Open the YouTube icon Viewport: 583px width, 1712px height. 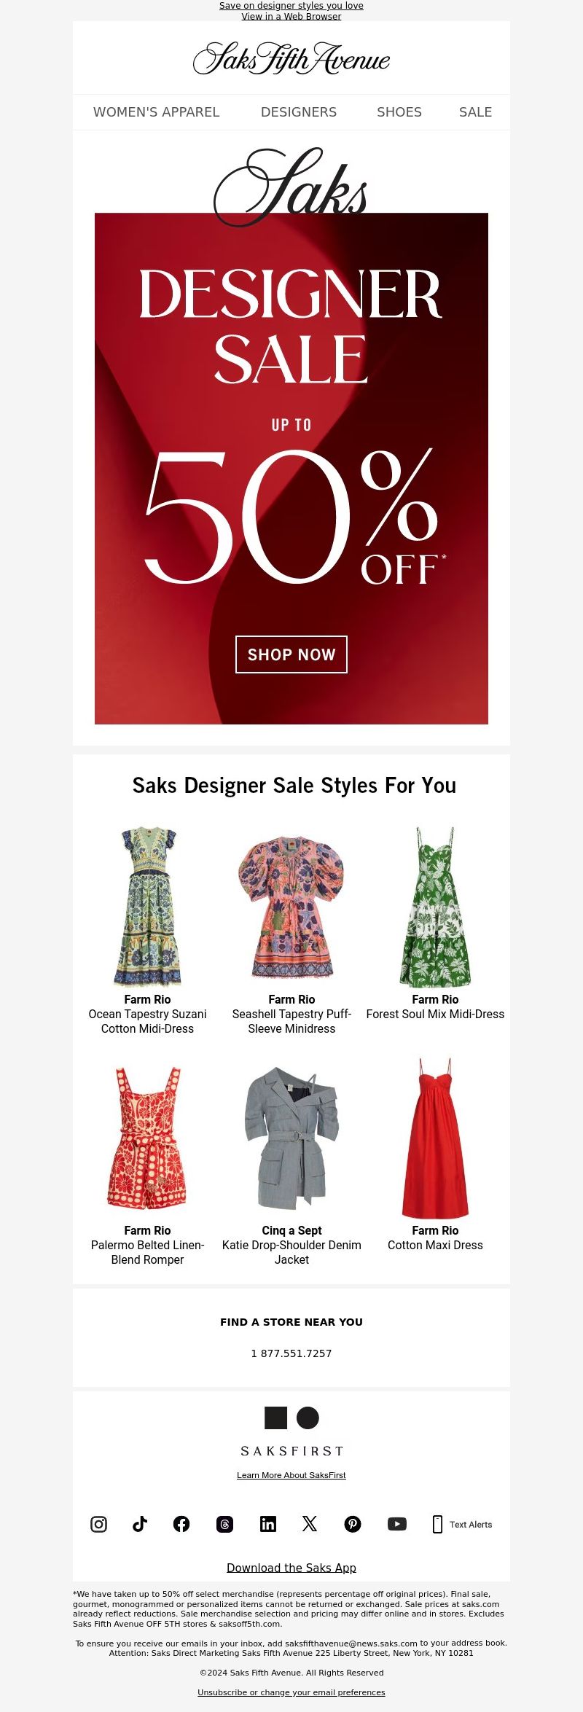397,1524
